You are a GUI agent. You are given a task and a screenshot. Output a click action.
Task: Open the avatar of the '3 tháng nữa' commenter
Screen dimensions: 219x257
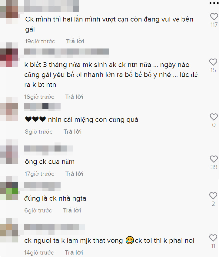coord(9,55)
